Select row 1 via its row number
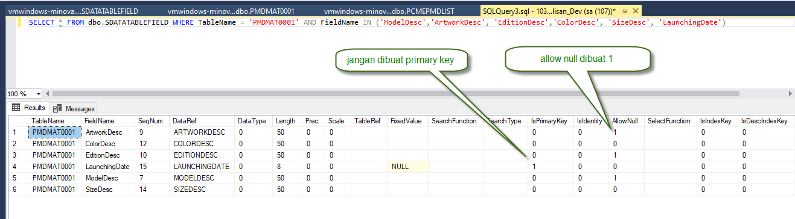 point(18,132)
